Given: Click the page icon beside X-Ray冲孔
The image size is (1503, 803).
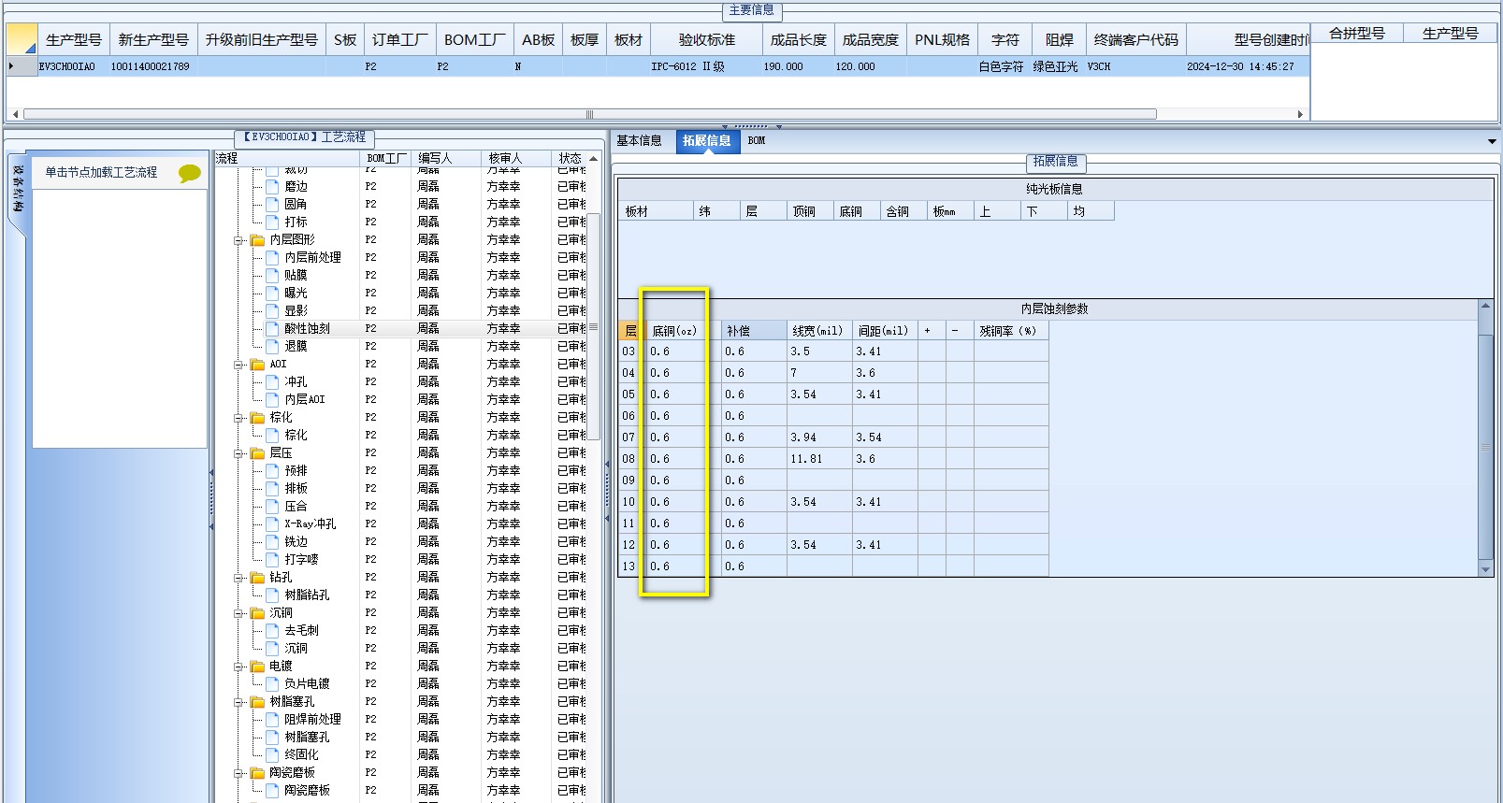Looking at the screenshot, I should tap(272, 524).
